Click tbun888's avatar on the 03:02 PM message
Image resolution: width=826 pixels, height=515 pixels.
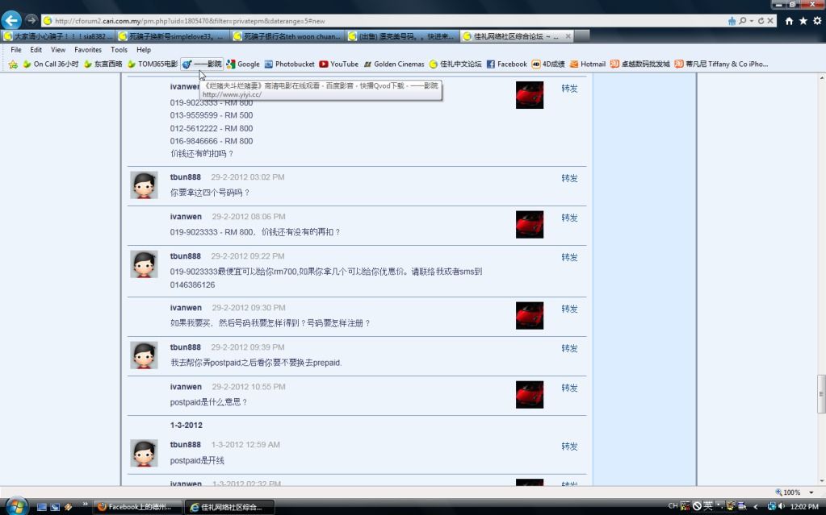[144, 185]
